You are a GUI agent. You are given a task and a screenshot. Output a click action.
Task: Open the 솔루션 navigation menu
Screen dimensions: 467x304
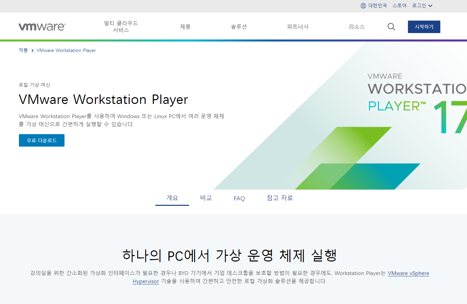[239, 27]
